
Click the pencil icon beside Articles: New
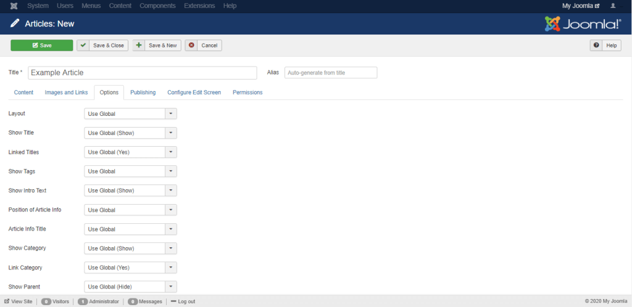coord(15,24)
